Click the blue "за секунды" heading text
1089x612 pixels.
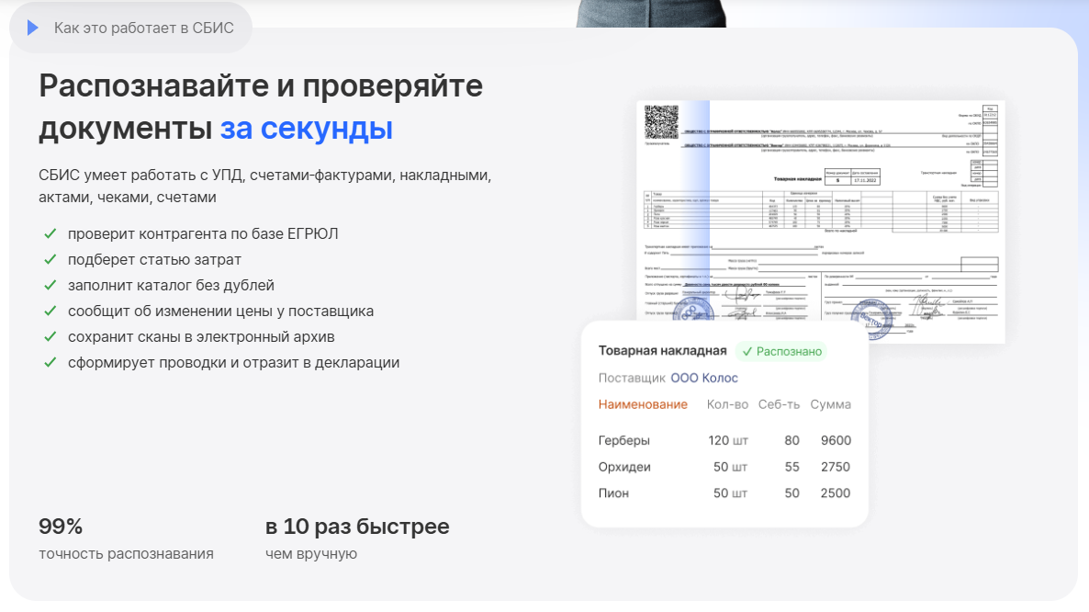pyautogui.click(x=306, y=128)
